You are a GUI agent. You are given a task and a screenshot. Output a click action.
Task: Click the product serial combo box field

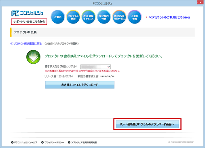[x=95, y=67]
